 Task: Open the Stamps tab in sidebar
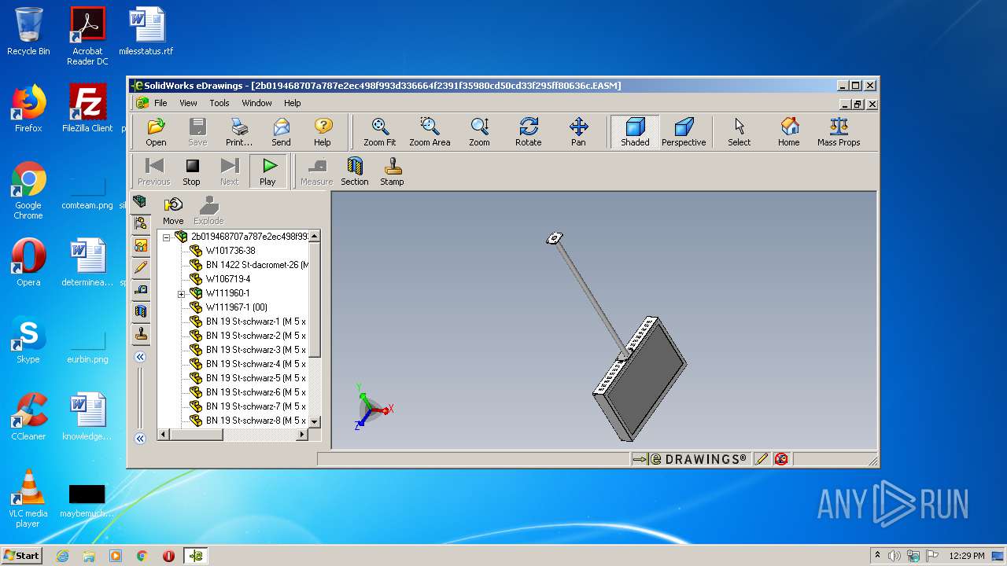(141, 333)
